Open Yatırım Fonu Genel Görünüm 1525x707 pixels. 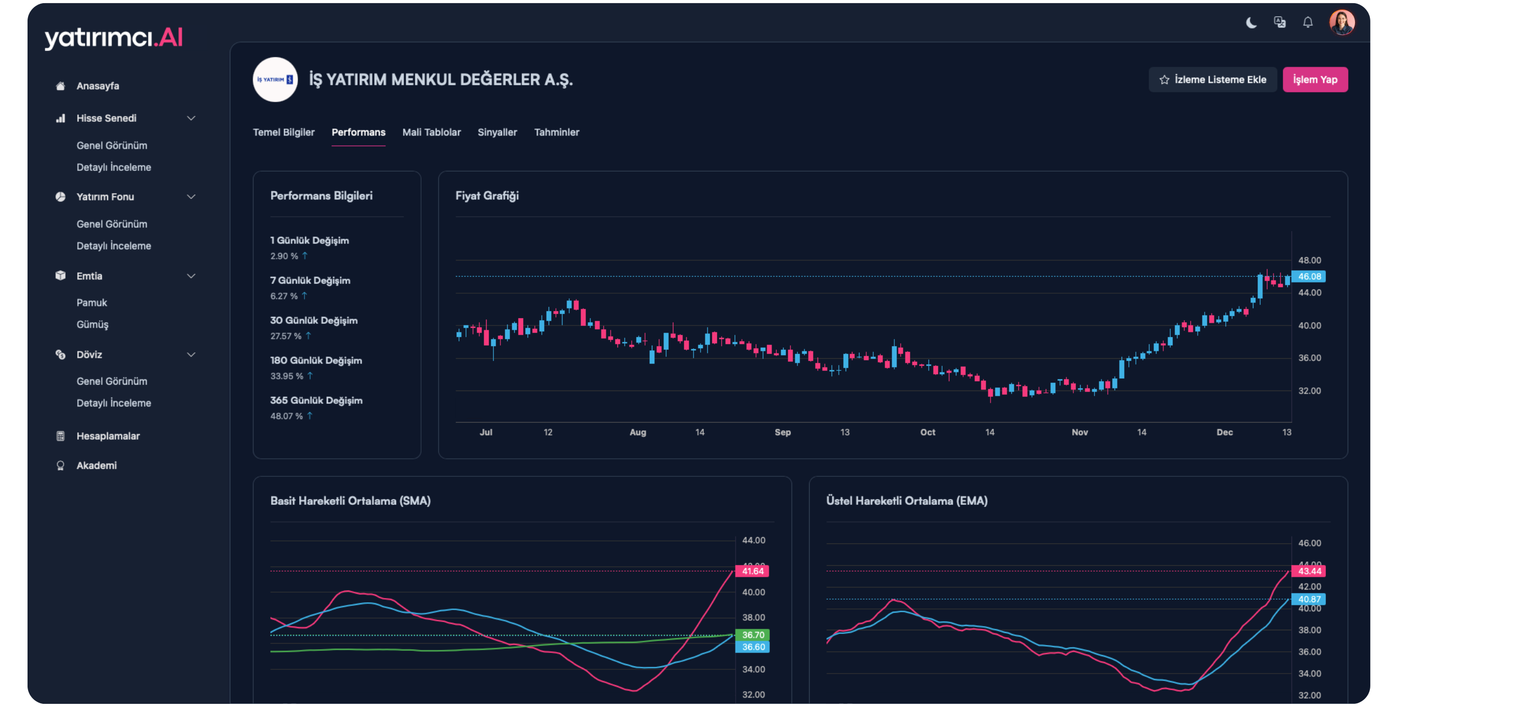[x=112, y=224]
